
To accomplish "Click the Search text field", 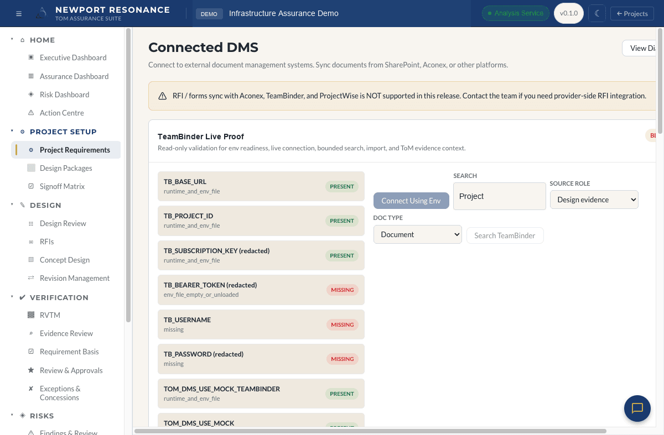I will 500,196.
